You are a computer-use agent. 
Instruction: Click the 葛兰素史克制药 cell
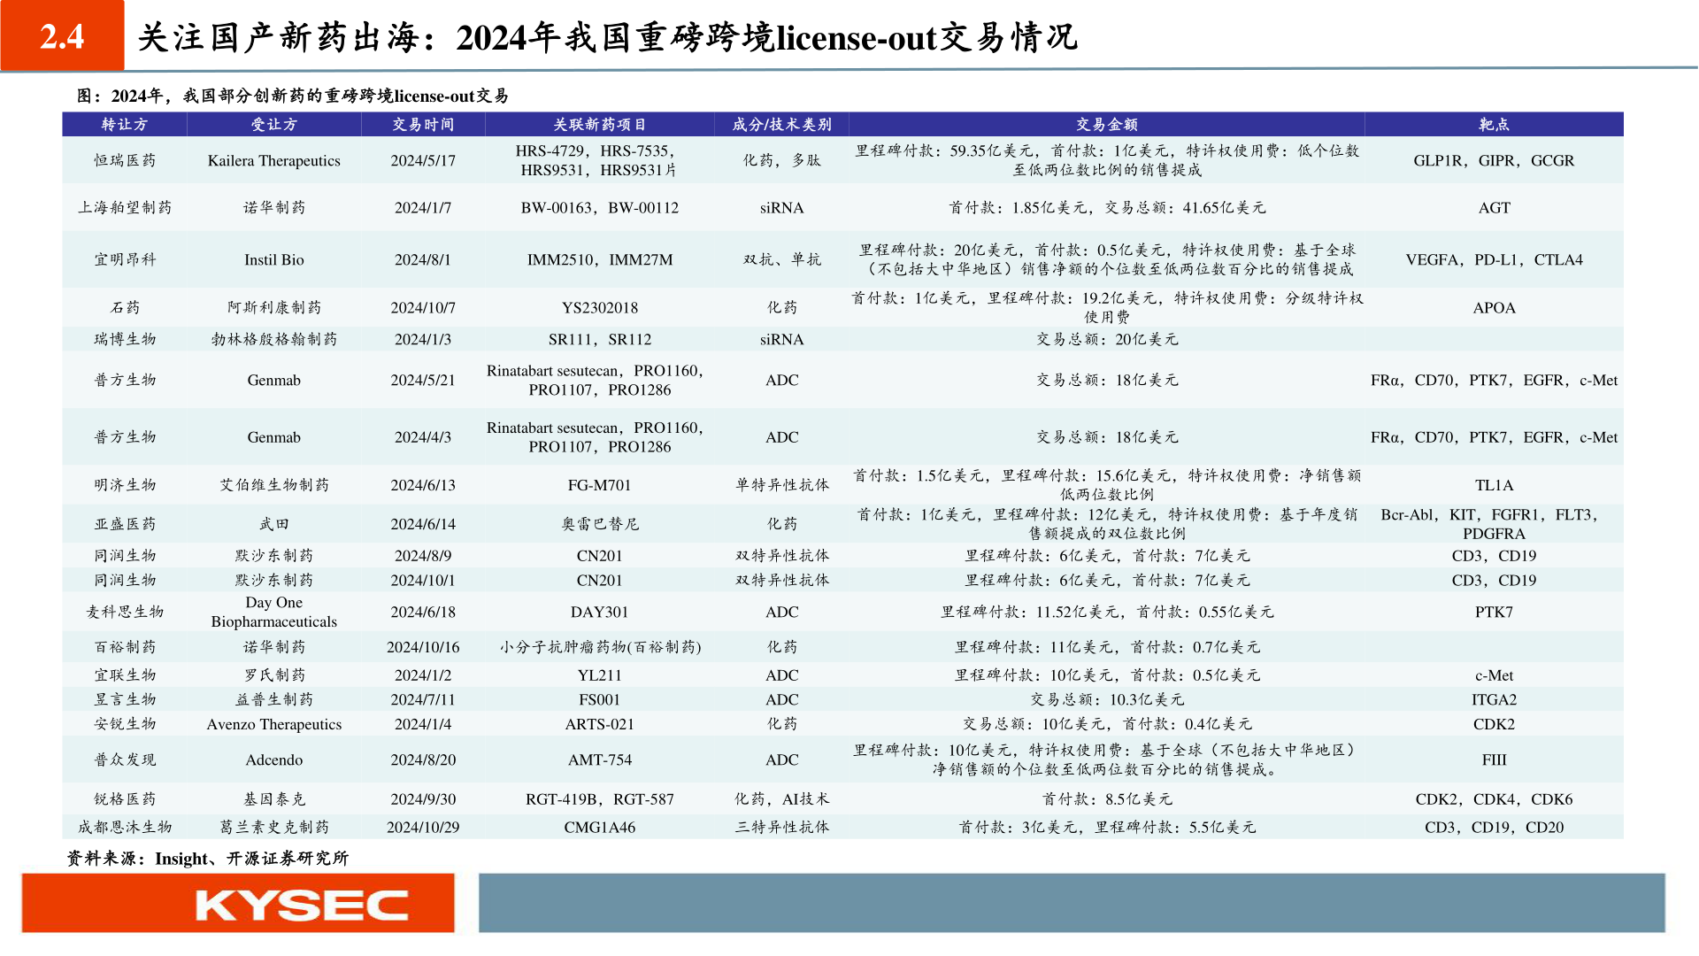[274, 827]
